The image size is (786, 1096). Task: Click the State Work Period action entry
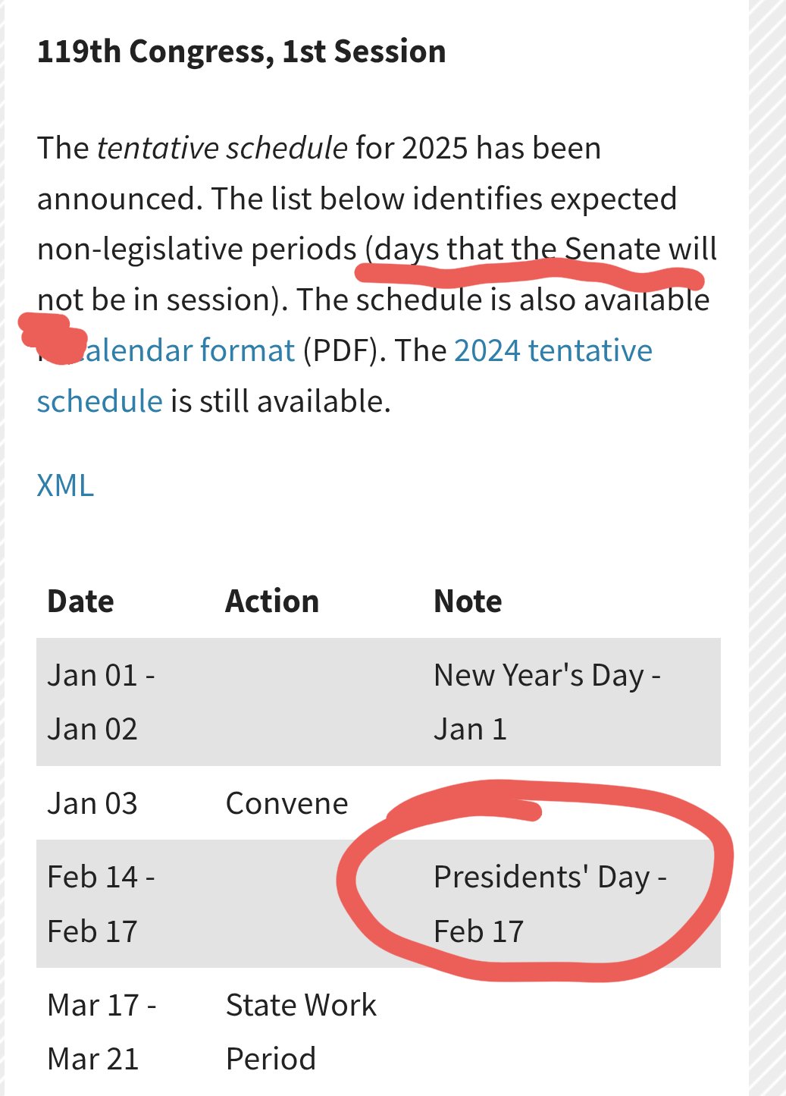point(300,1032)
